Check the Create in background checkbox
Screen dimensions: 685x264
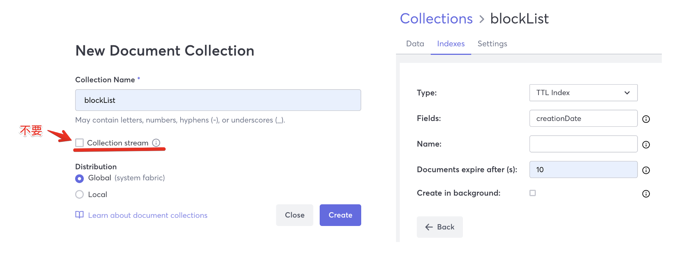point(532,193)
